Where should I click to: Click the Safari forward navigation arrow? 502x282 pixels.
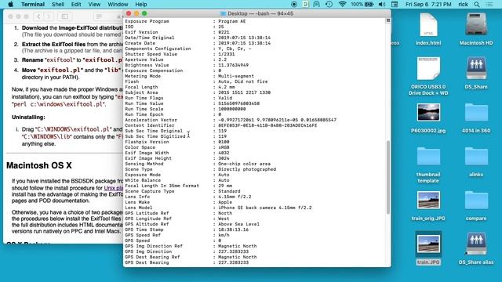49,16
